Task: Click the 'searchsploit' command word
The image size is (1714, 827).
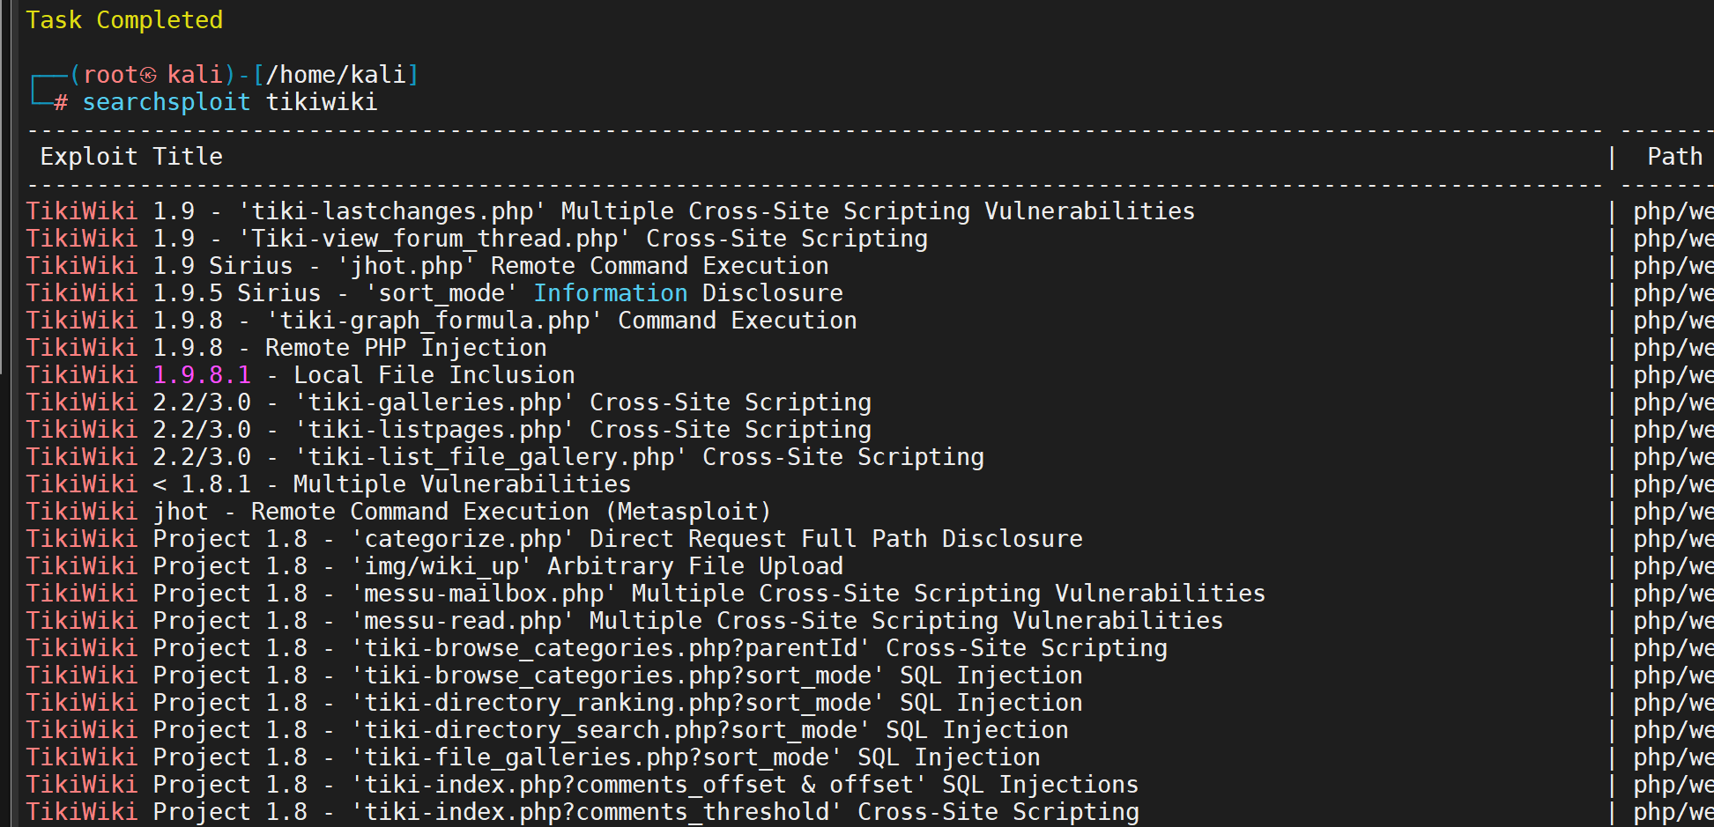Action: click(167, 102)
